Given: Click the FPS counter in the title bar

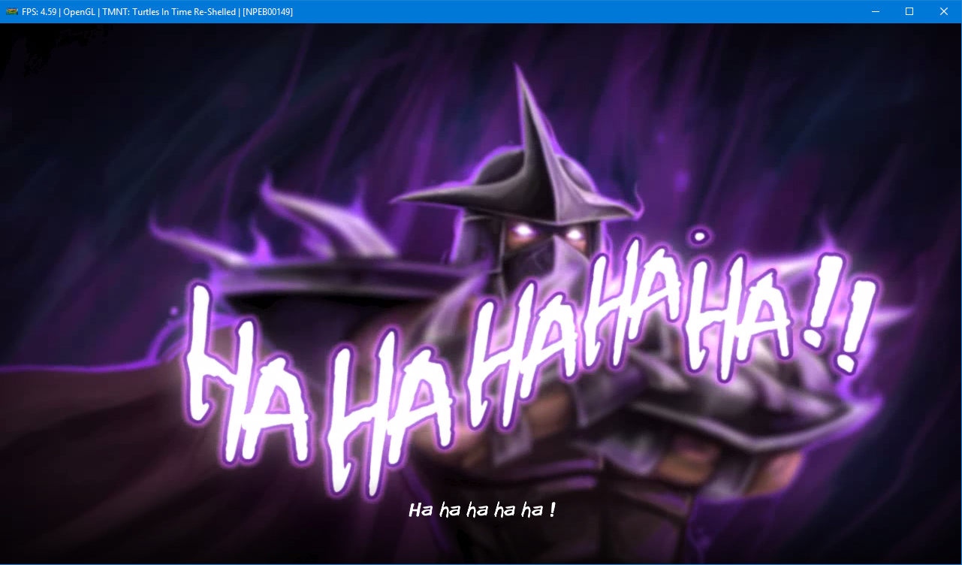Looking at the screenshot, I should (x=38, y=12).
